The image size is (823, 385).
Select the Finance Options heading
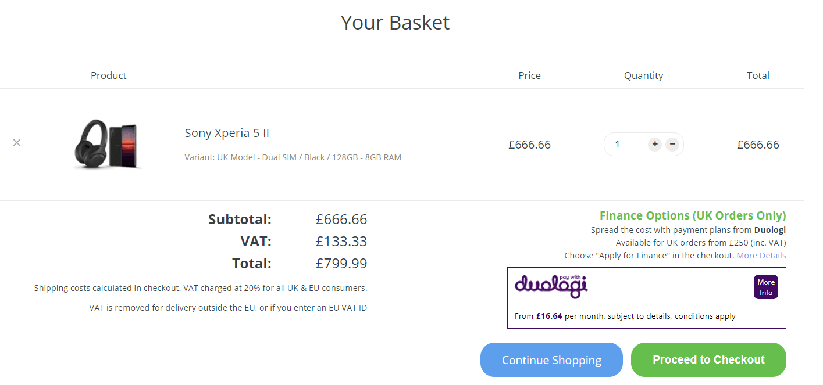[x=693, y=215]
